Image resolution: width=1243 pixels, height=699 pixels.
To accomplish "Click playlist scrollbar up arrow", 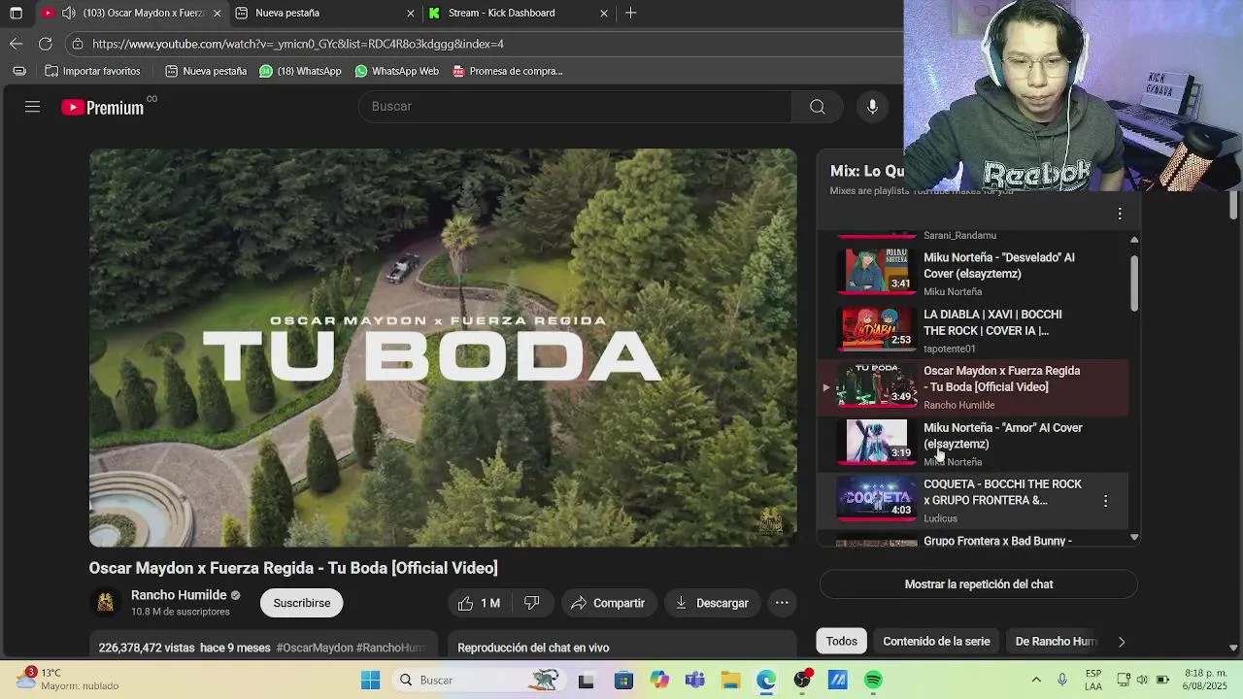I will 1134,239.
